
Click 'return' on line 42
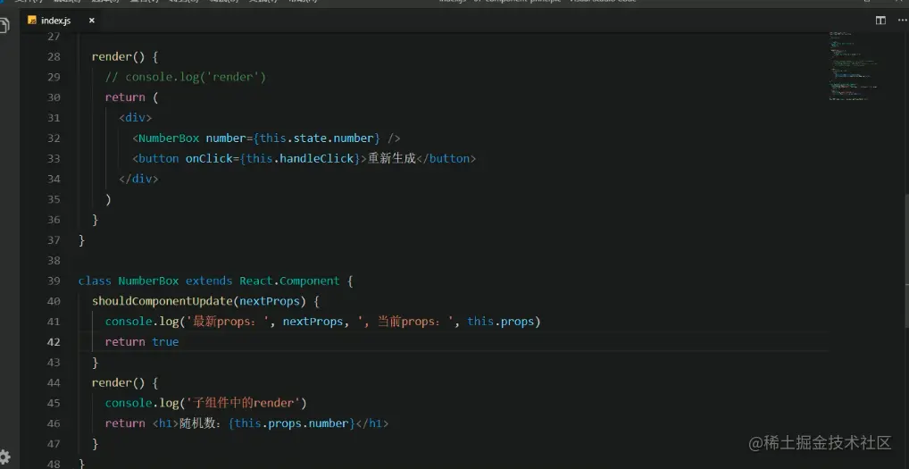[x=125, y=342]
